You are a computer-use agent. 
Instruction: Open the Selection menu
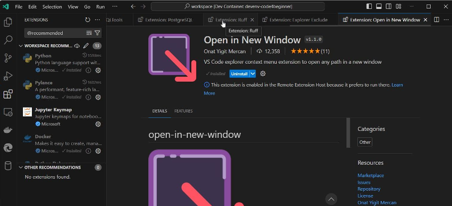pyautogui.click(x=52, y=6)
